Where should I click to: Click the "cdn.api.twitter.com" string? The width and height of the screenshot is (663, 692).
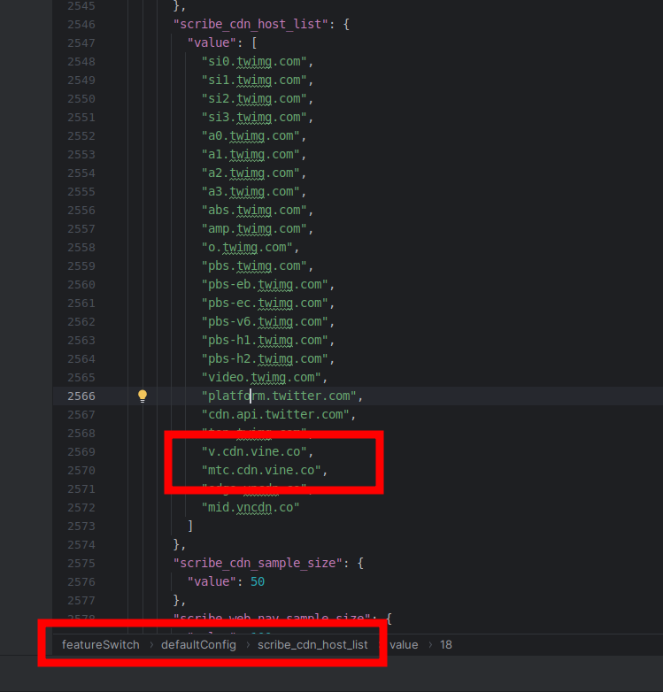275,414
